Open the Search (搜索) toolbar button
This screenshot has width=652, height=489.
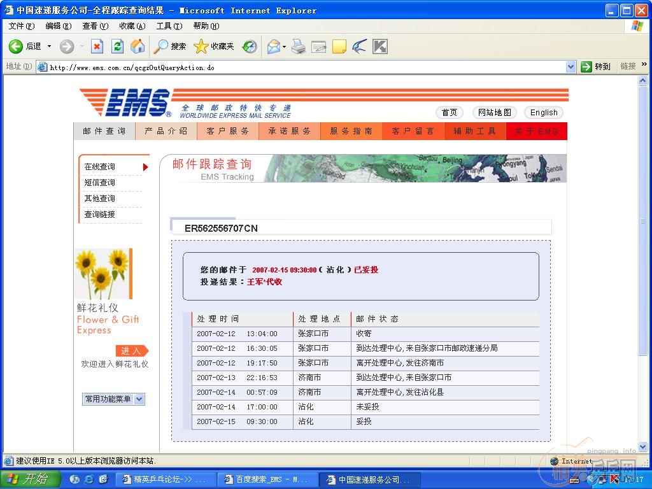pos(170,46)
